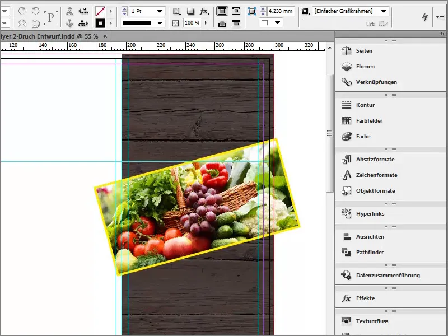Click the apply effect to object icon

[x=176, y=11]
